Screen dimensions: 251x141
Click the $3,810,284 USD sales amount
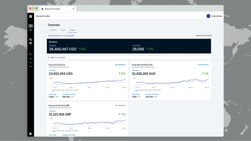pyautogui.click(x=61, y=74)
